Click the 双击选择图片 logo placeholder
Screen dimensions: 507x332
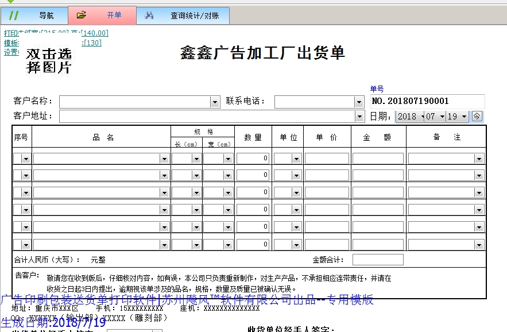point(49,61)
